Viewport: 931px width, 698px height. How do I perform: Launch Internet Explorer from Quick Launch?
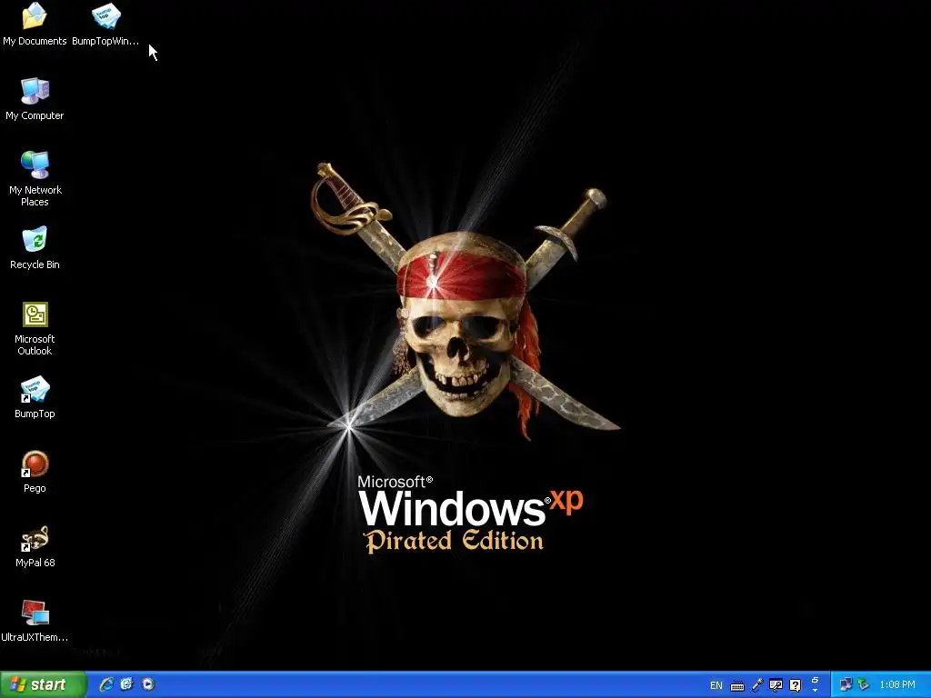(106, 684)
